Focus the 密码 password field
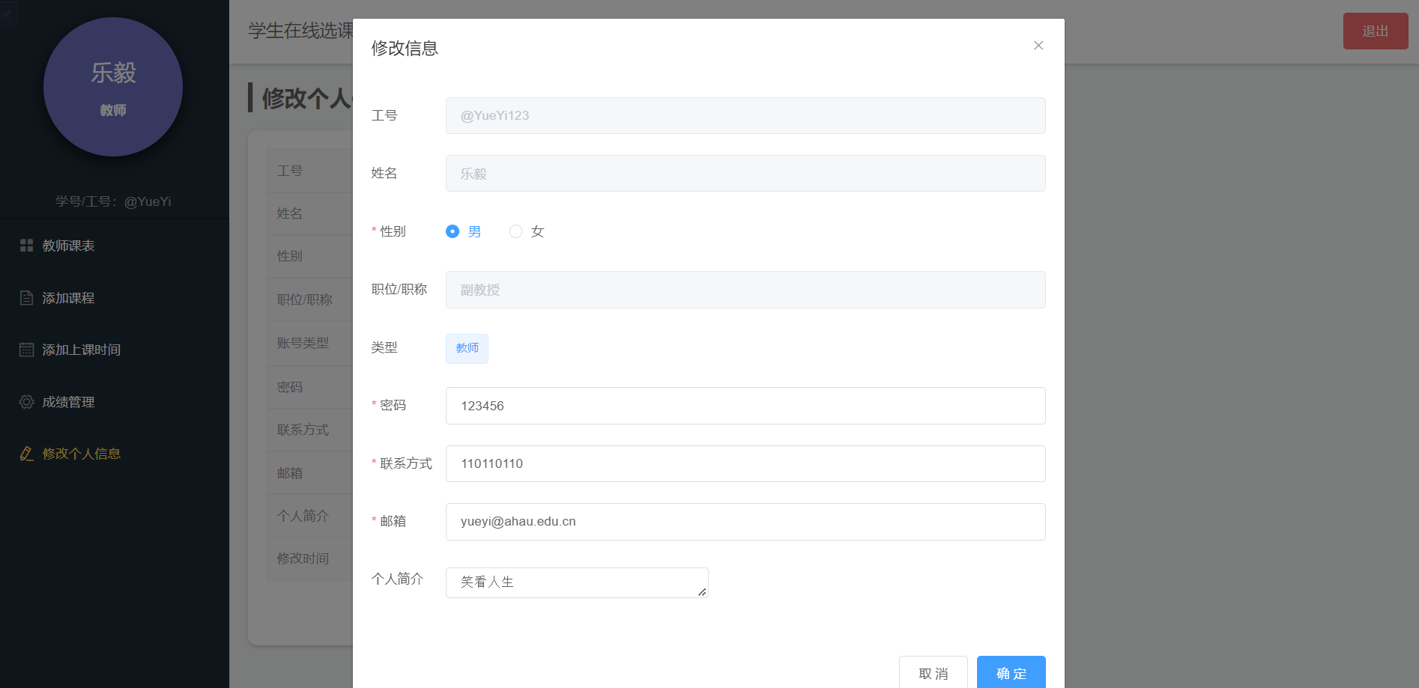Image resolution: width=1419 pixels, height=688 pixels. click(745, 406)
